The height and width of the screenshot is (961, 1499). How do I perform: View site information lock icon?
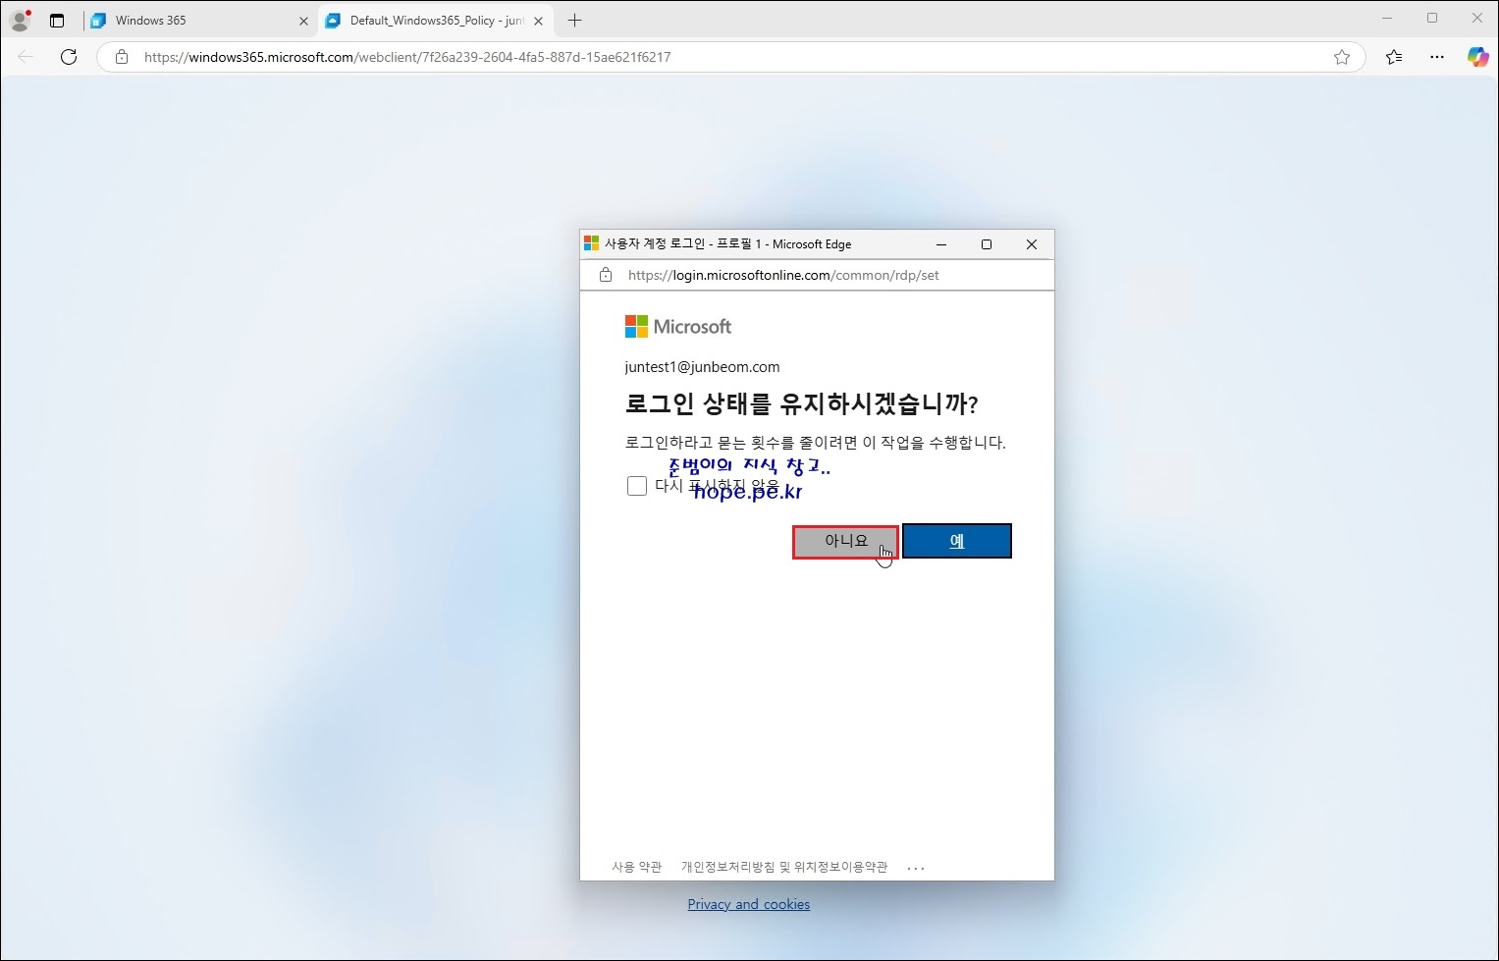(x=122, y=57)
